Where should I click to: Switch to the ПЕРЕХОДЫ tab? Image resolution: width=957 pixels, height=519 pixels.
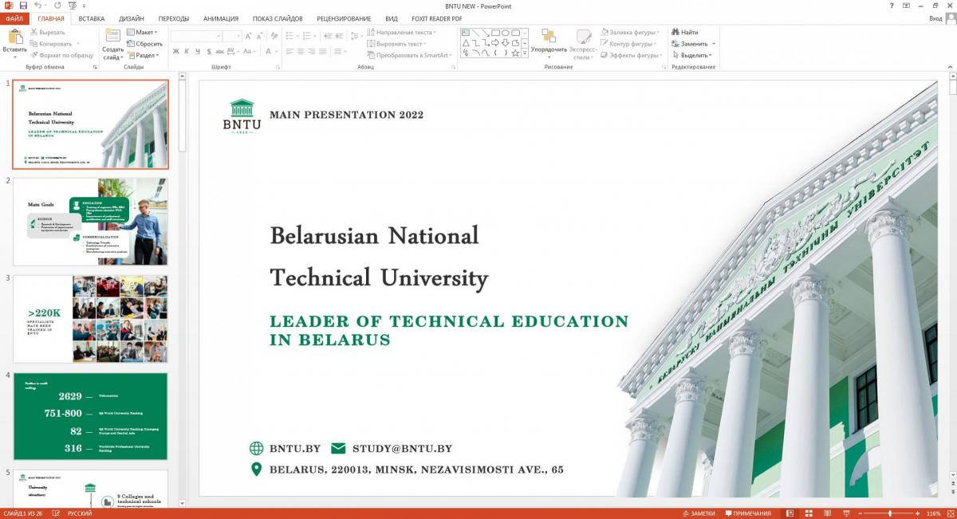click(174, 18)
